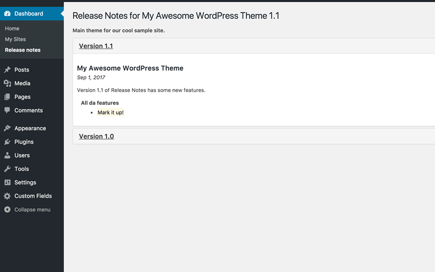Image resolution: width=435 pixels, height=272 pixels.
Task: Click the Tools wrench icon
Action: 8,169
